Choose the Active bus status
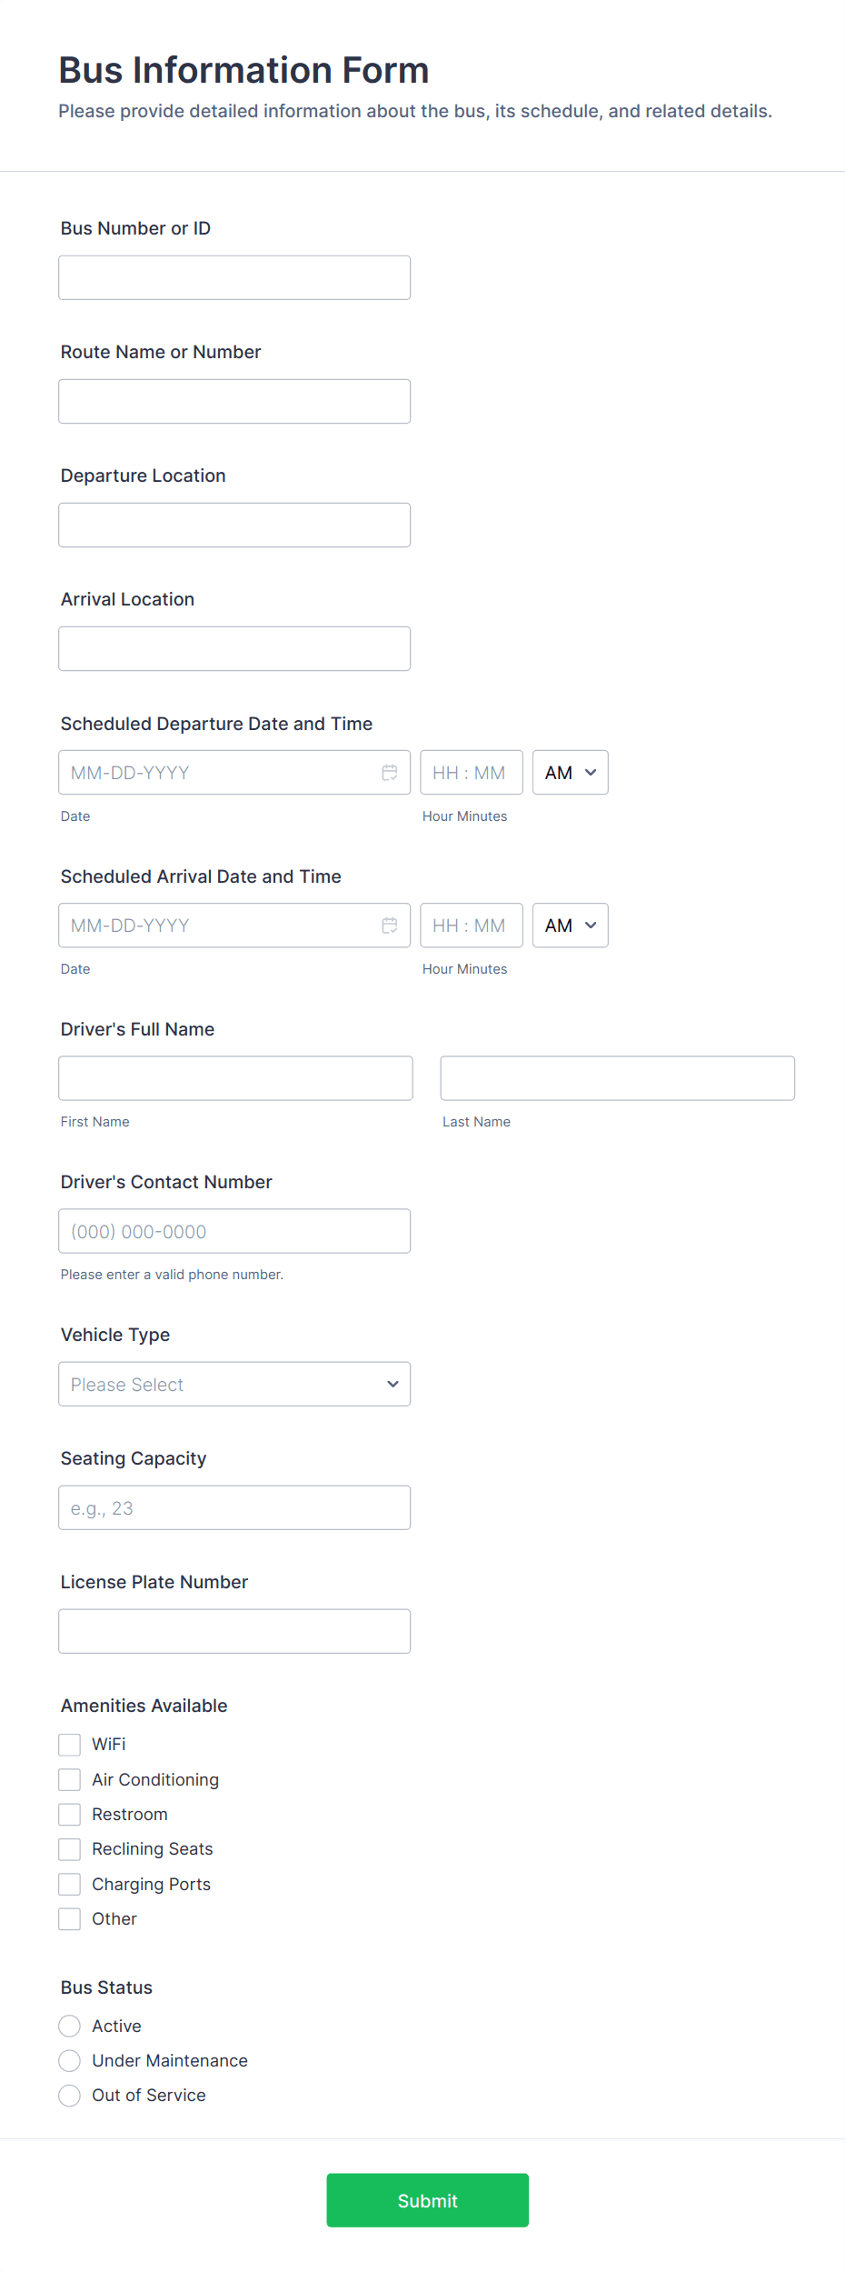845x2272 pixels. pos(70,2027)
